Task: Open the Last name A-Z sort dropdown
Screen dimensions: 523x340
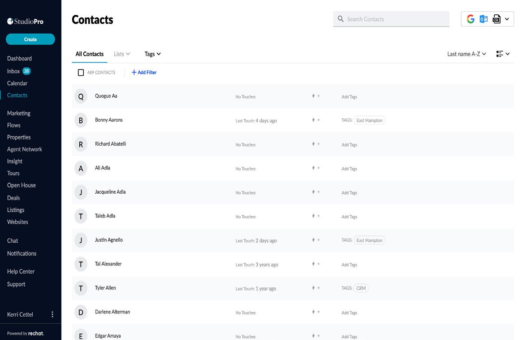Action: tap(466, 54)
